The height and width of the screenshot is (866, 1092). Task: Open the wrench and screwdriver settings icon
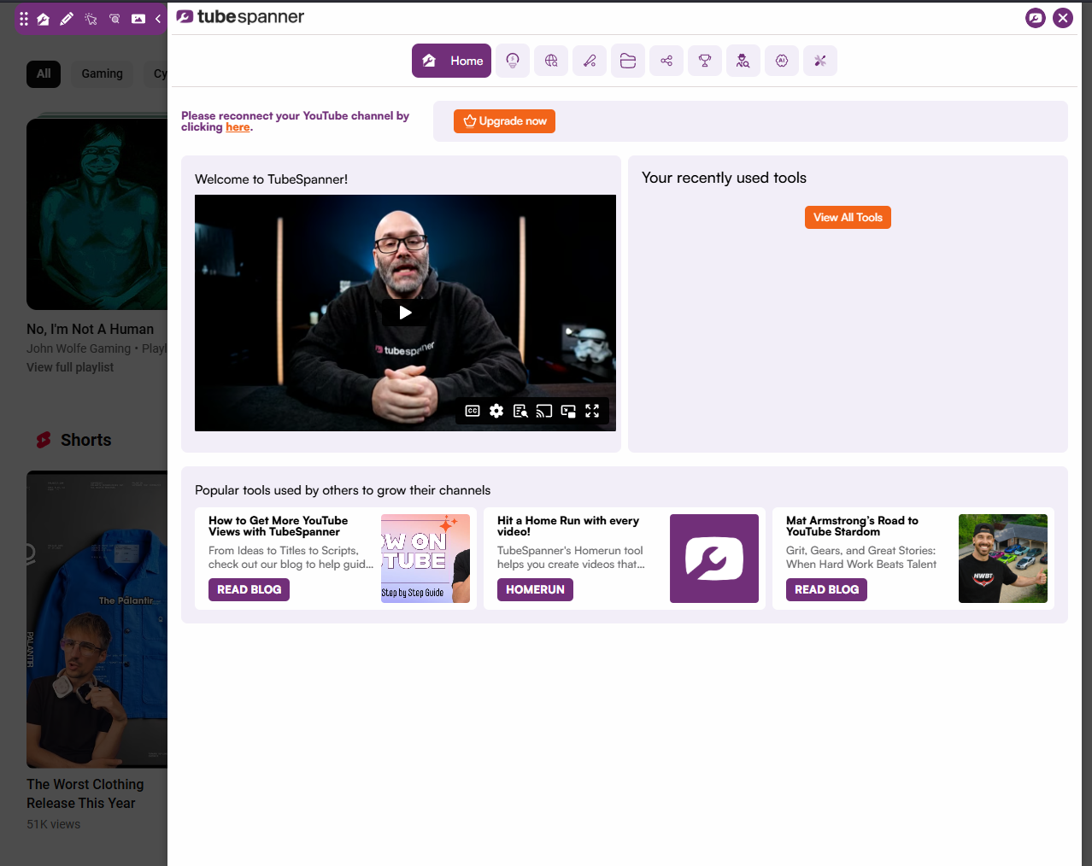click(x=820, y=61)
